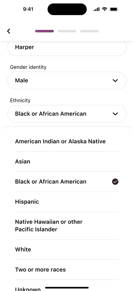
Task: Pick the Hispanic ethnicity option
Action: (x=67, y=202)
